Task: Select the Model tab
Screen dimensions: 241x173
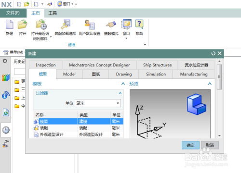Action: click(x=69, y=74)
